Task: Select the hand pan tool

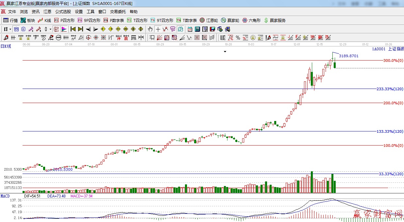Action: tap(150, 29)
